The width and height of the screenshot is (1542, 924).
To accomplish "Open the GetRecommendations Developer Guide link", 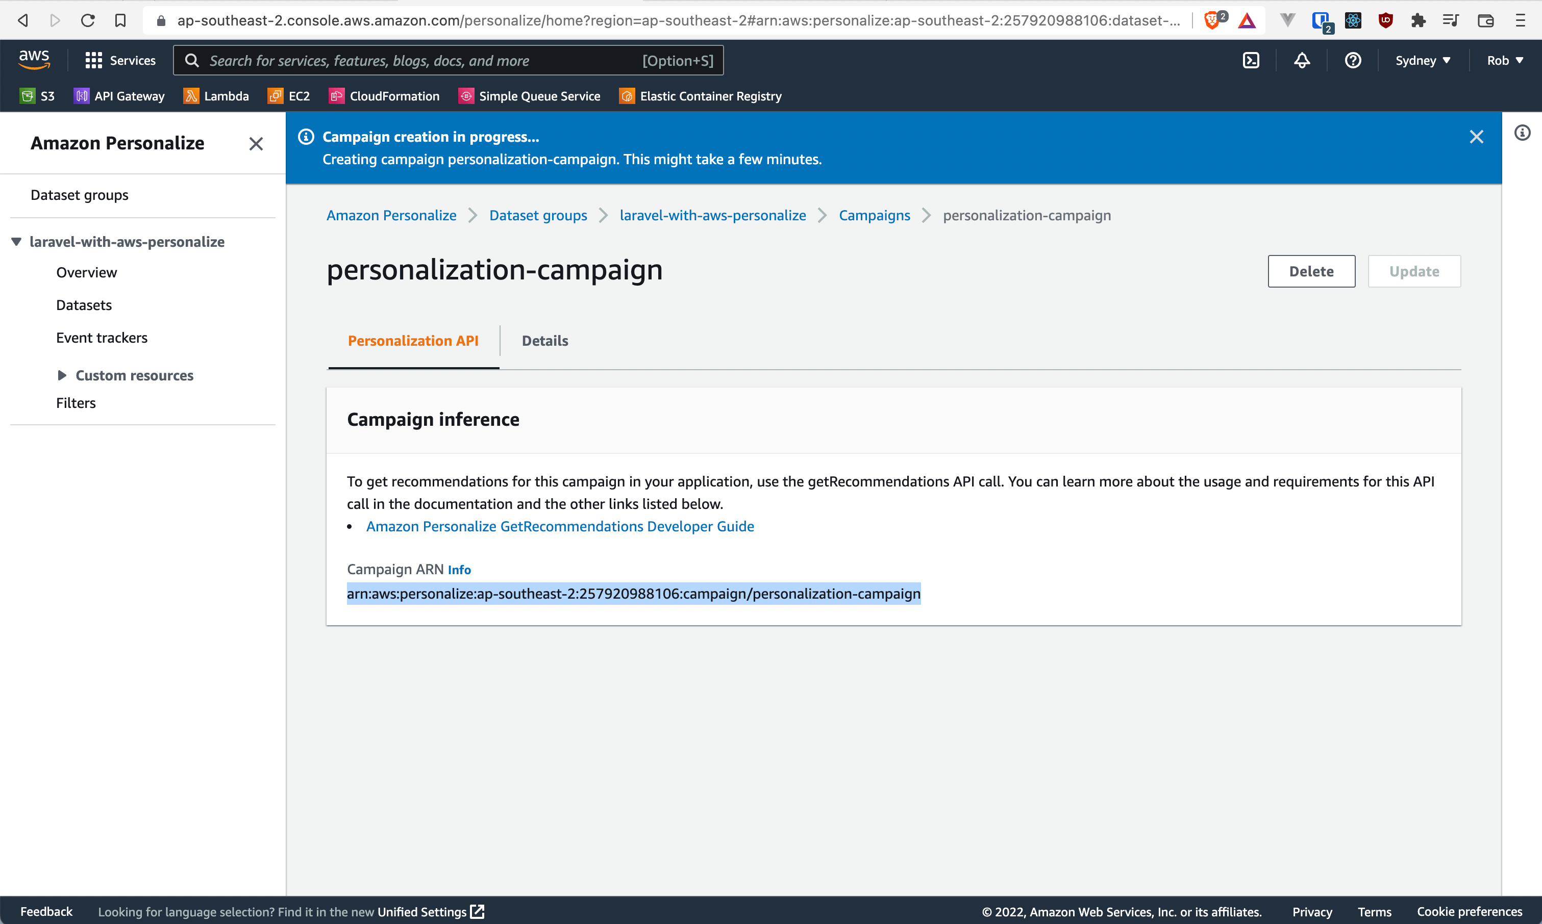I will click(x=559, y=526).
